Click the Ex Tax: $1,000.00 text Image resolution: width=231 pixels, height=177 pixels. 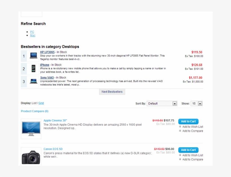pos(193,82)
